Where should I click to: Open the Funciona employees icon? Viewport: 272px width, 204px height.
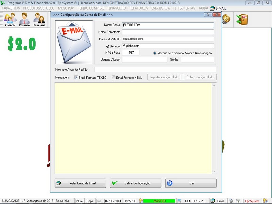(x=39, y=19)
